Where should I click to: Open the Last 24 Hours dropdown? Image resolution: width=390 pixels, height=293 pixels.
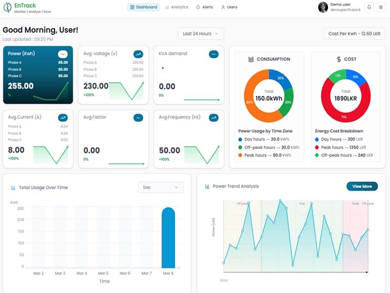(x=201, y=34)
